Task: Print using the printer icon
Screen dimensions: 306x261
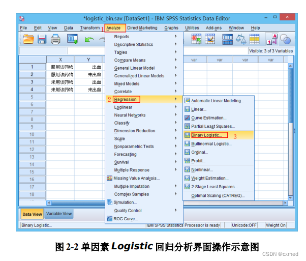Action: tap(55, 39)
